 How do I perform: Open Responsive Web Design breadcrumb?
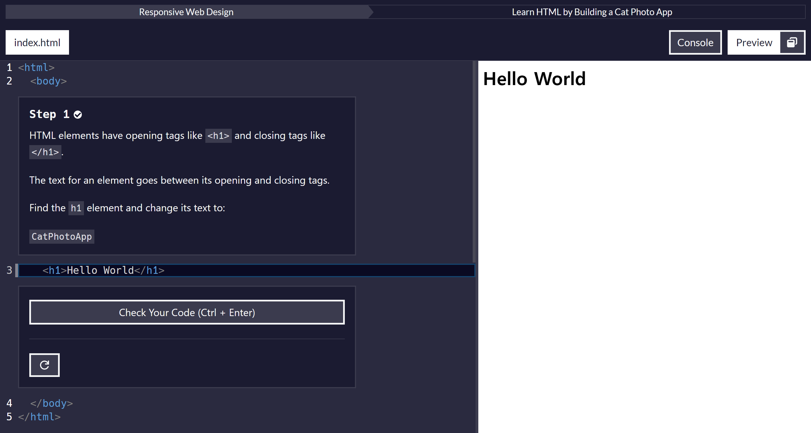186,12
